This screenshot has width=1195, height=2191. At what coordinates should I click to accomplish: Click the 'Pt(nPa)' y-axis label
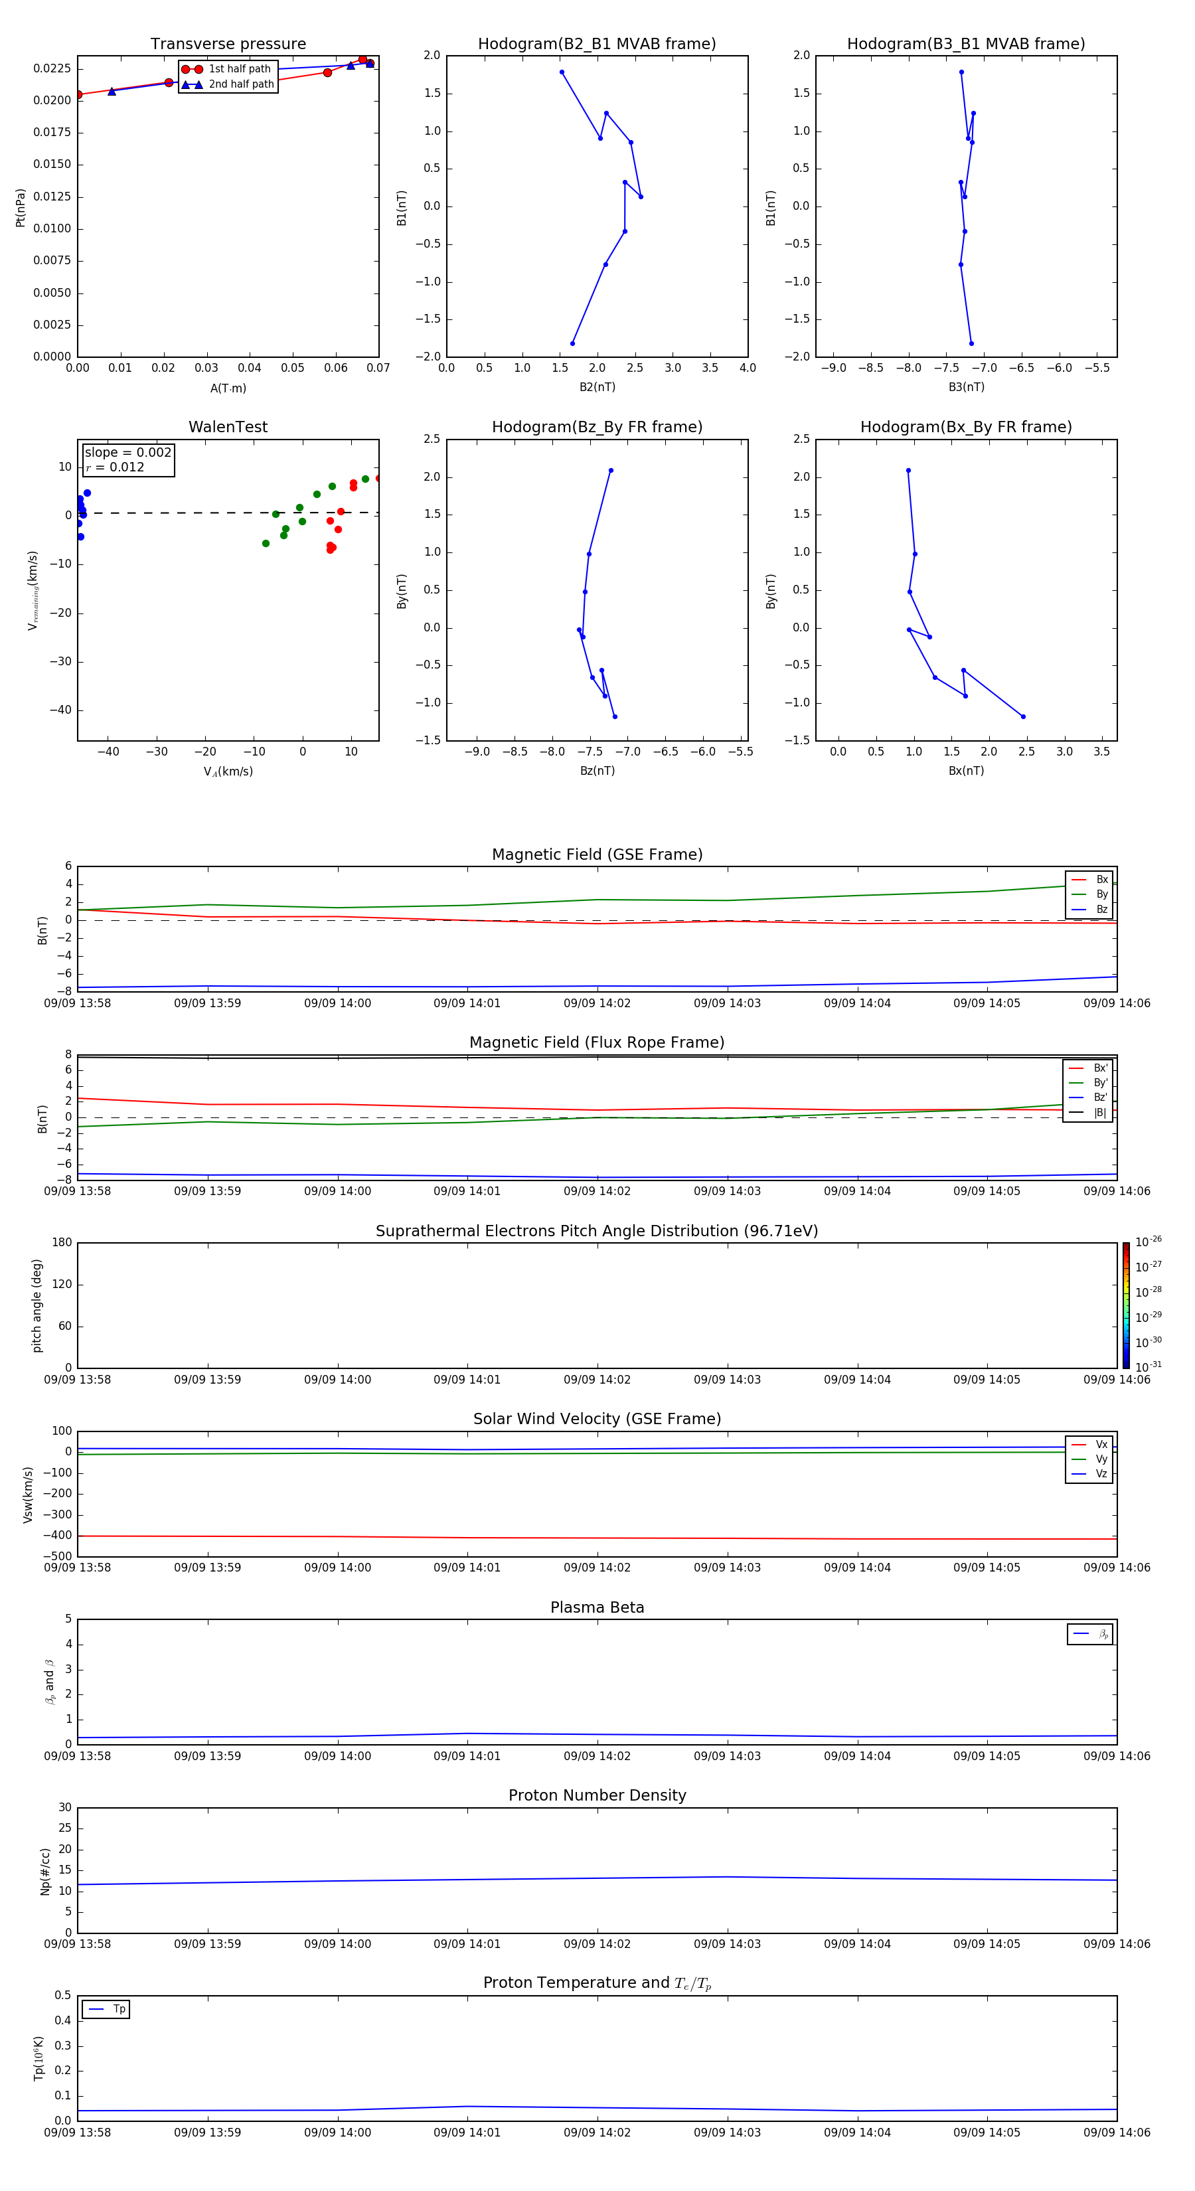pos(21,208)
